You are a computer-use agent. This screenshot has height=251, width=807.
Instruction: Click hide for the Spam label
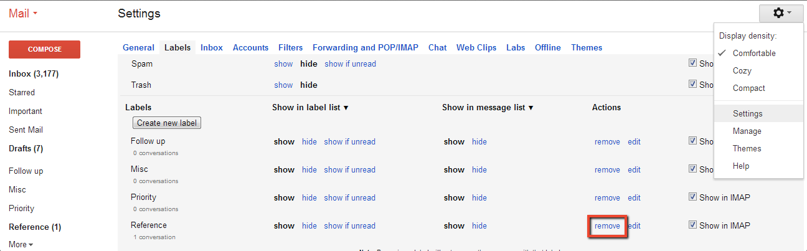(309, 64)
